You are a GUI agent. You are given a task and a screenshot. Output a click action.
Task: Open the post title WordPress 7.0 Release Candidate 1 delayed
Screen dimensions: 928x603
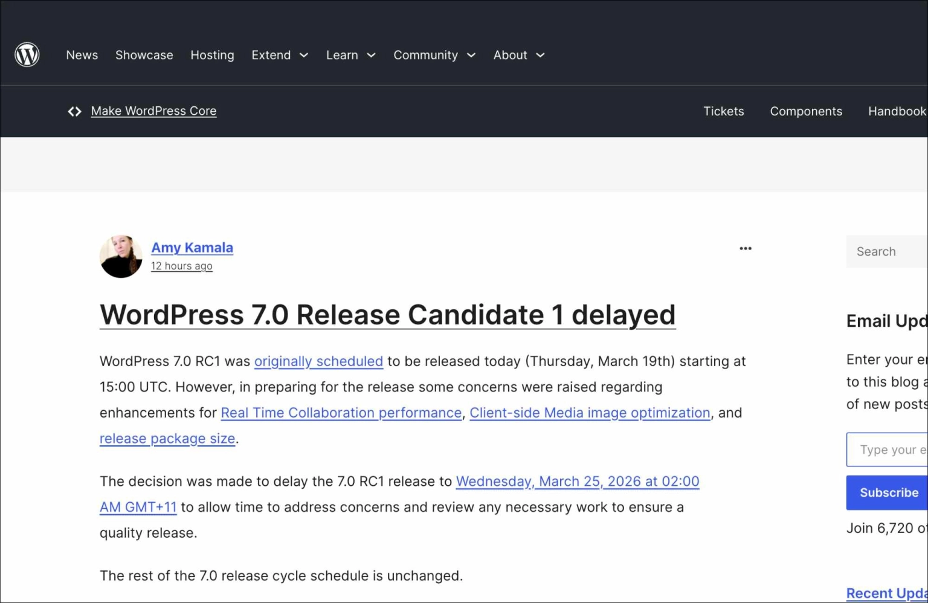pyautogui.click(x=388, y=315)
